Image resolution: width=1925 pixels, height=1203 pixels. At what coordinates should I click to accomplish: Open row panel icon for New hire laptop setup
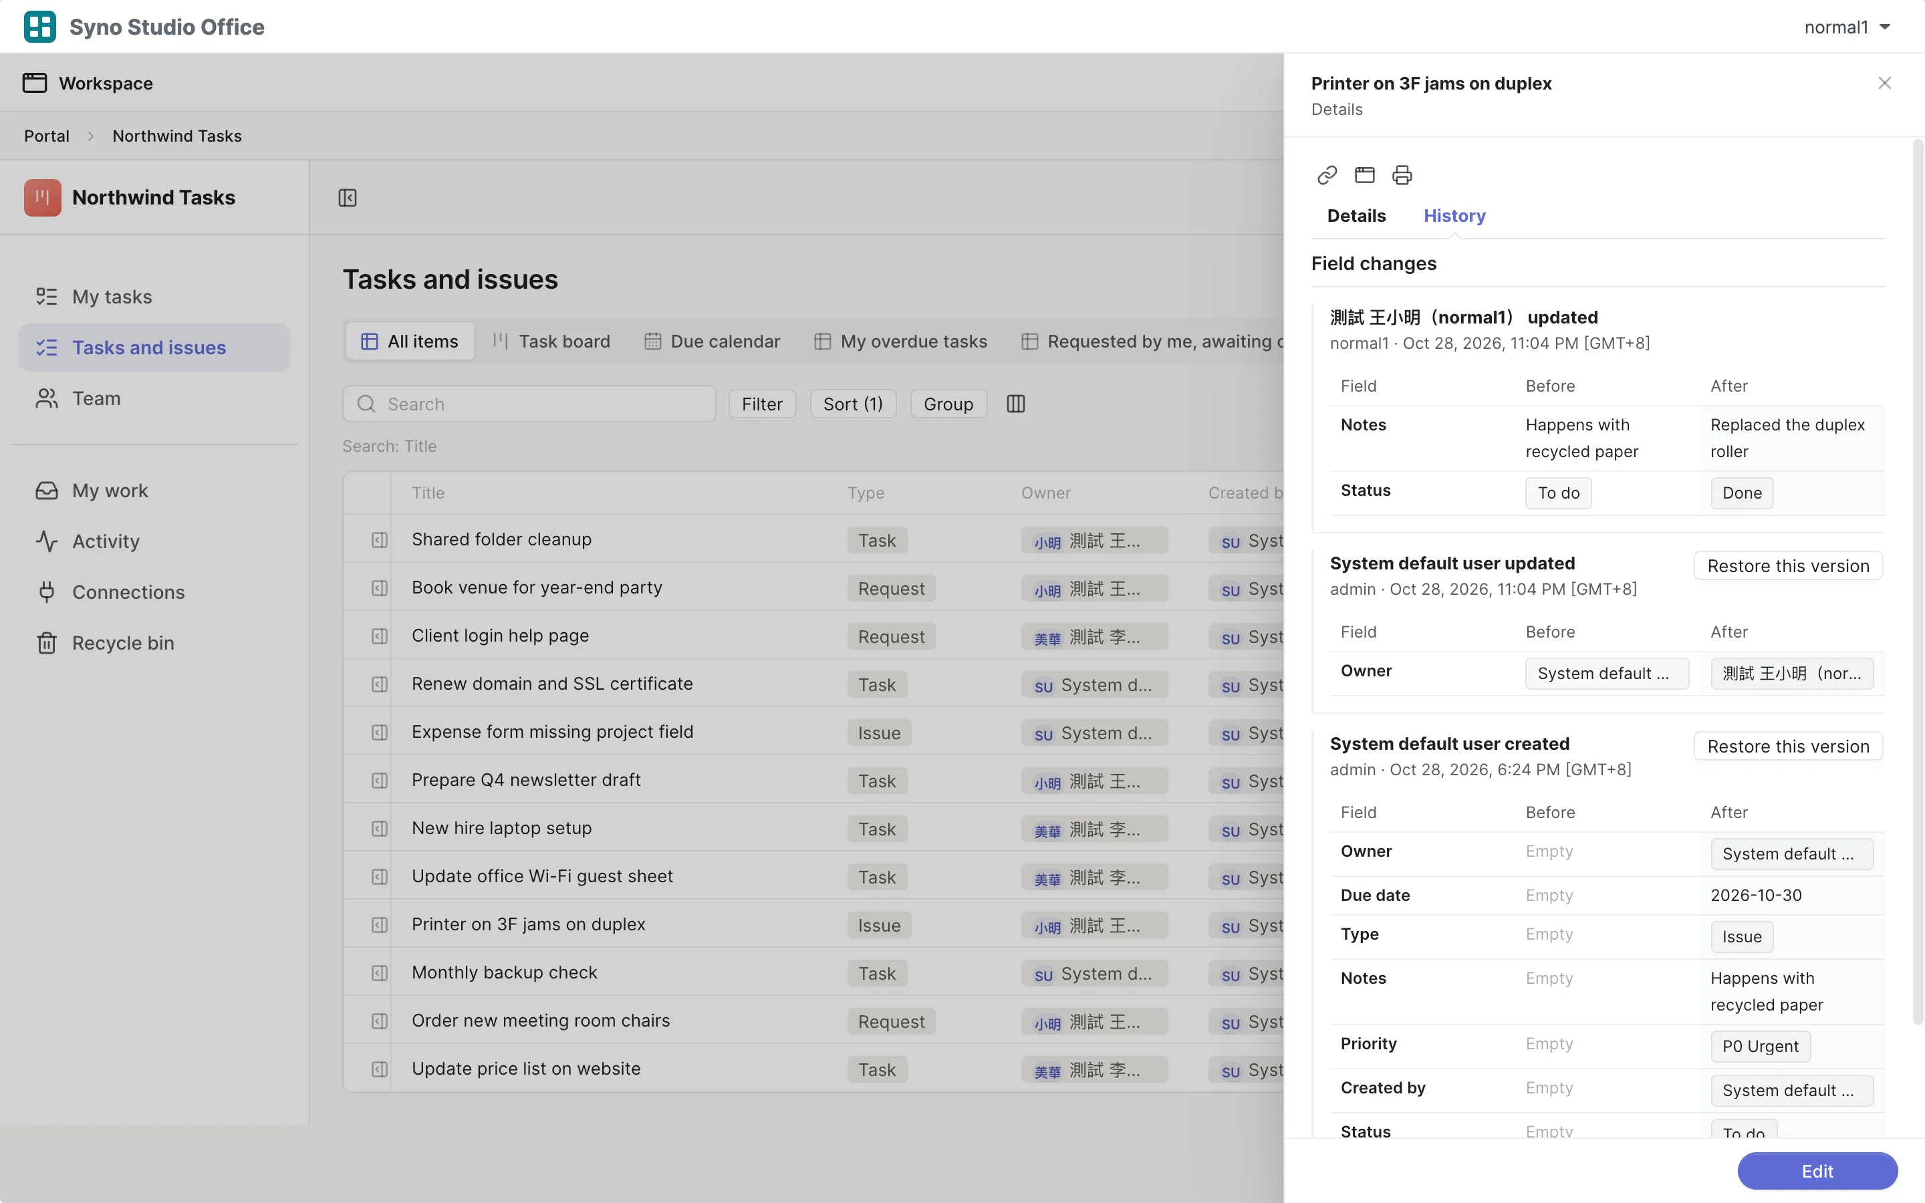[380, 829]
